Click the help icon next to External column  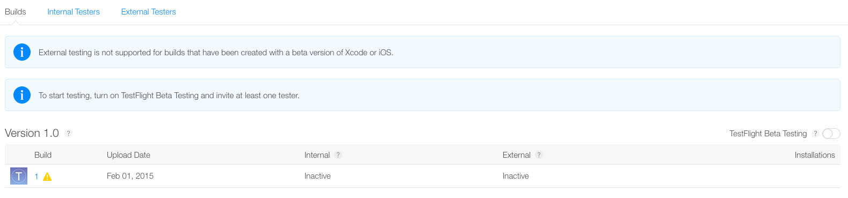pos(539,155)
